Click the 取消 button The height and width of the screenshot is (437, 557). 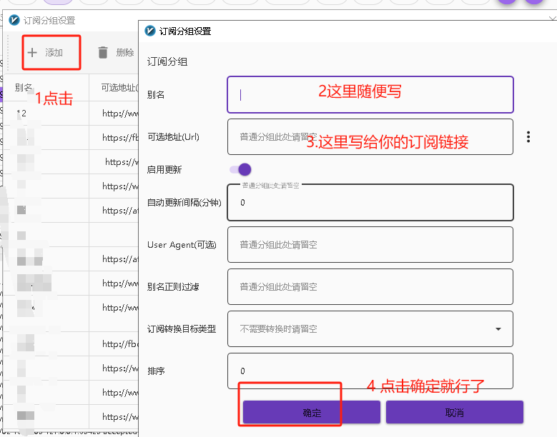pyautogui.click(x=454, y=412)
